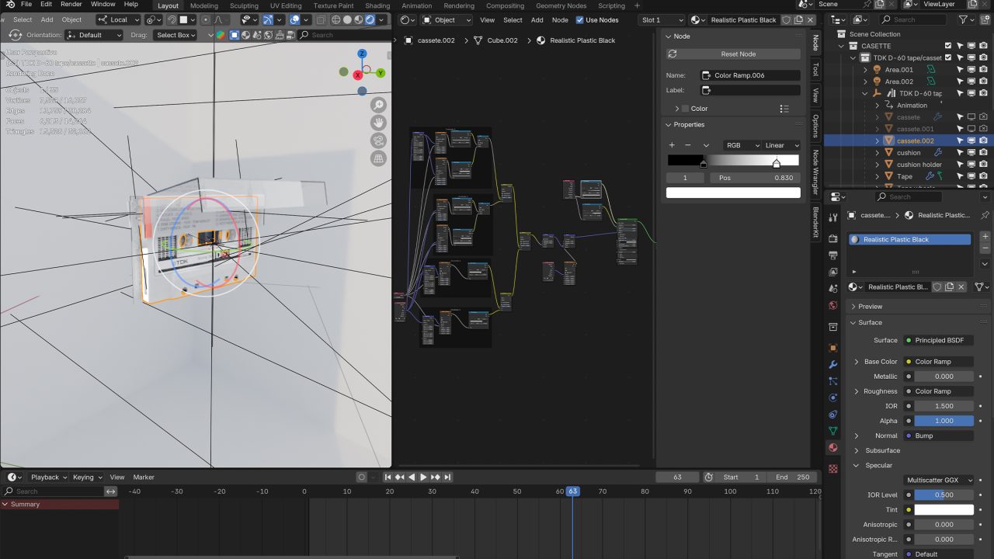Select rendered viewport shading mode

tap(370, 19)
